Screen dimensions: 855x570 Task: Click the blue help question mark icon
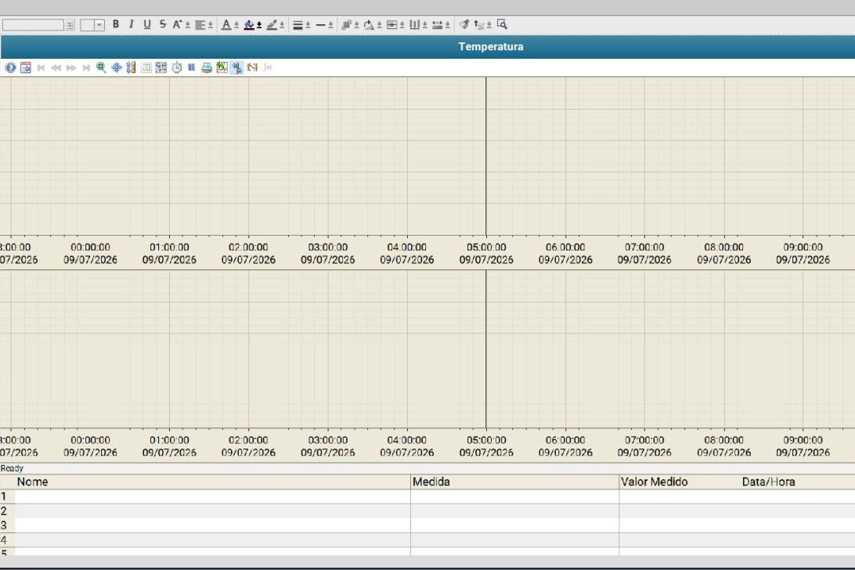pyautogui.click(x=10, y=67)
